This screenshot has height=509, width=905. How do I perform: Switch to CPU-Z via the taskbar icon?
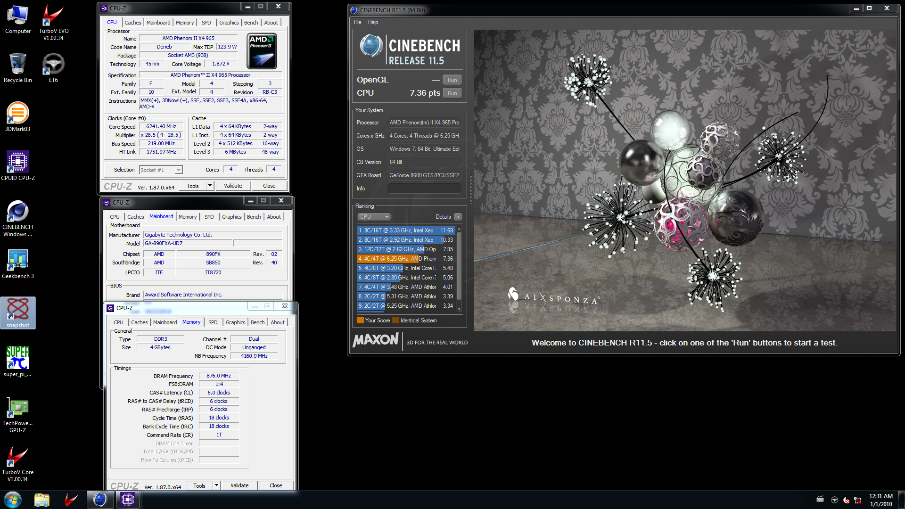click(x=127, y=500)
